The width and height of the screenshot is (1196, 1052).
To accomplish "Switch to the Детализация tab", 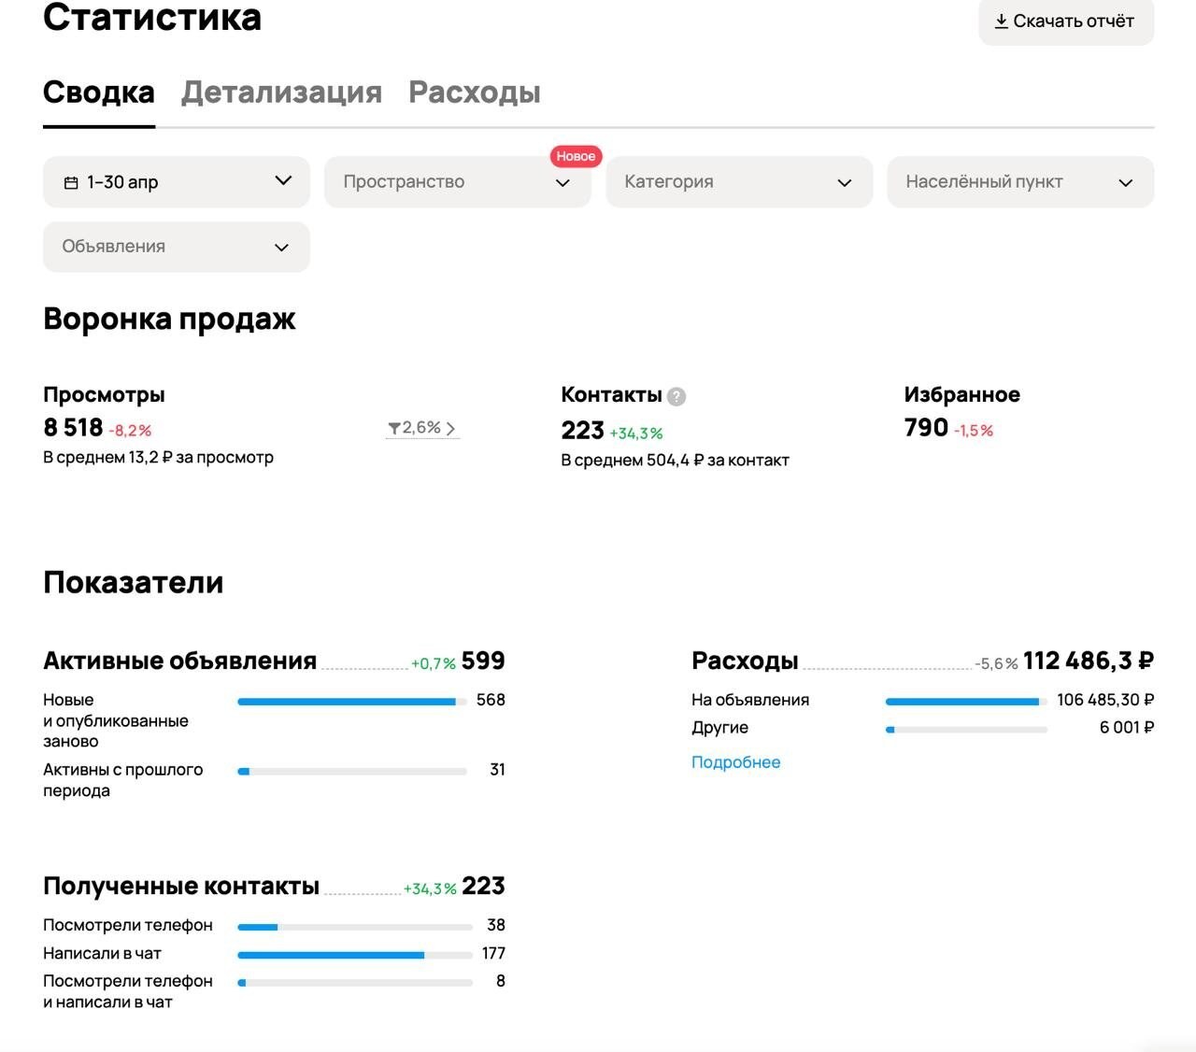I will pyautogui.click(x=281, y=92).
